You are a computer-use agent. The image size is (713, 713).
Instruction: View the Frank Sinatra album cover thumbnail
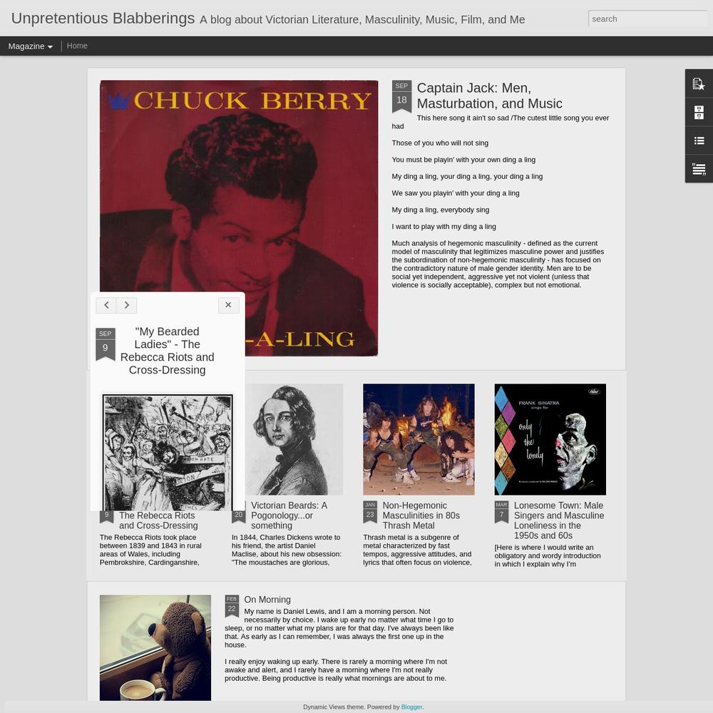tap(550, 439)
